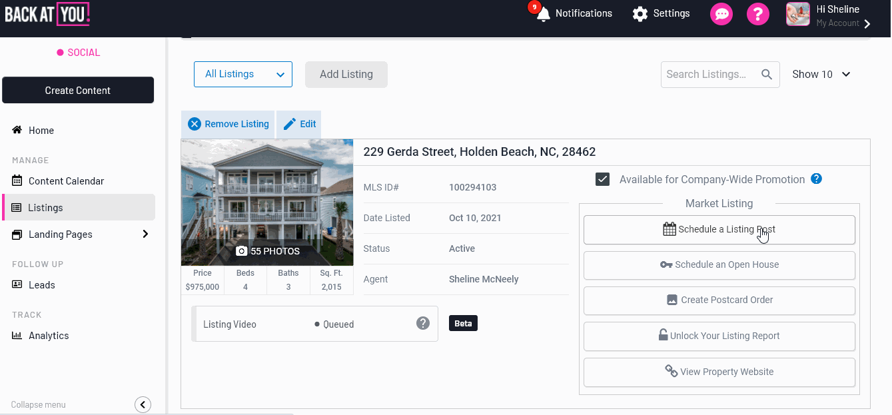Click the camera icon on 55 Photos
The height and width of the screenshot is (415, 892).
(x=242, y=251)
